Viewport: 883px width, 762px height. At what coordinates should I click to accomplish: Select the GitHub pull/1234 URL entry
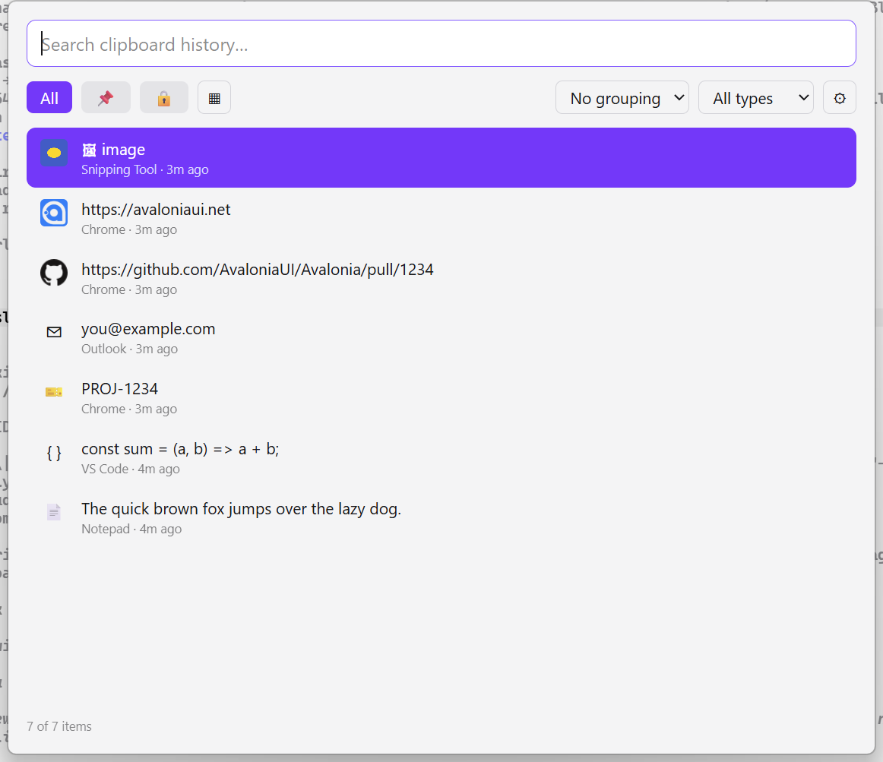tap(441, 277)
